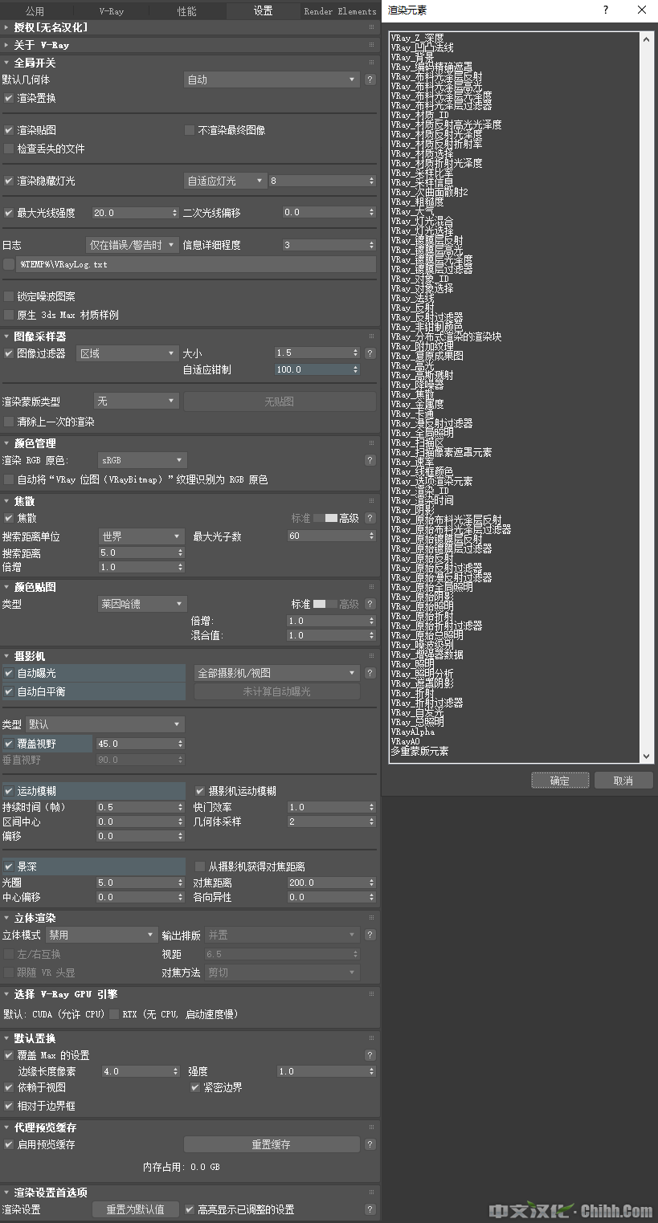The height and width of the screenshot is (1223, 658).
Task: Open the 莱因哈德 color mapping type dropdown
Action: click(141, 604)
